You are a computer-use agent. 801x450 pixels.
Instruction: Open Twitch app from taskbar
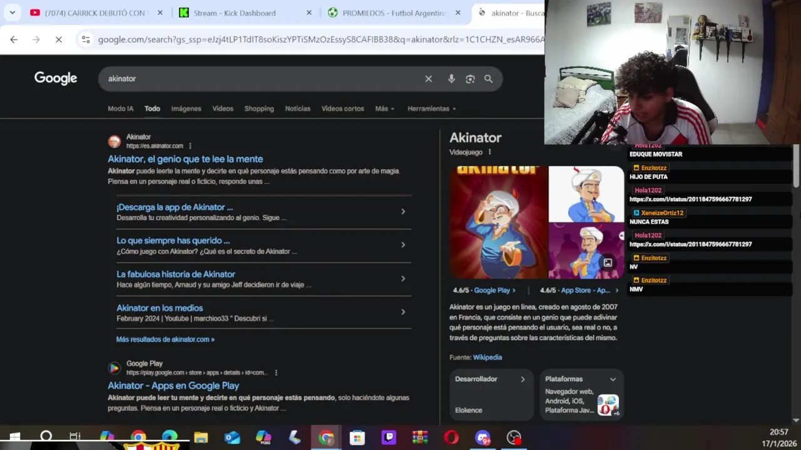coord(389,437)
